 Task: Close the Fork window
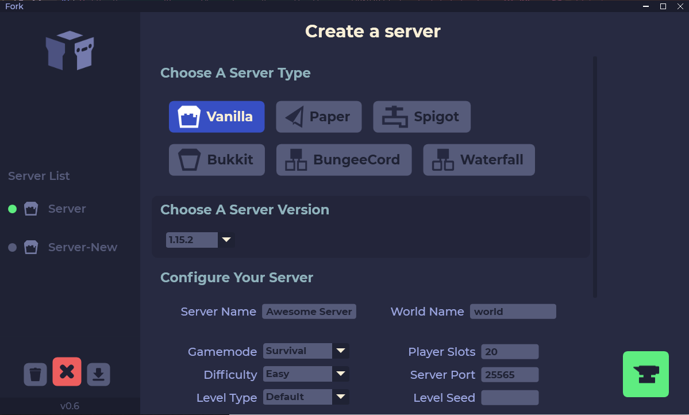coord(680,6)
